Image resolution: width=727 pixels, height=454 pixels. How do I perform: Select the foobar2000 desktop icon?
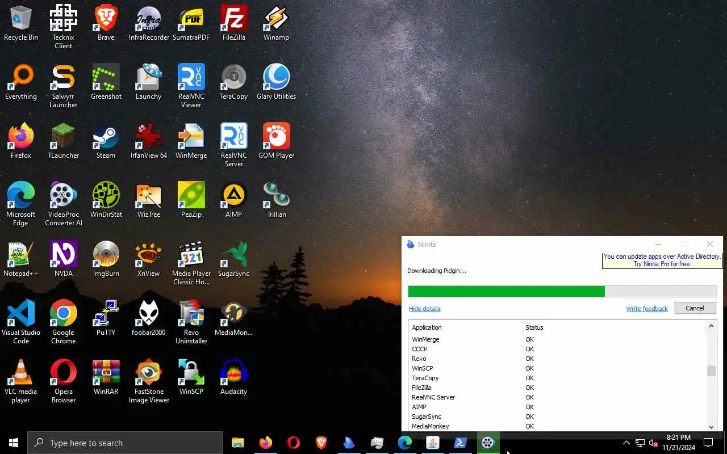[149, 318]
